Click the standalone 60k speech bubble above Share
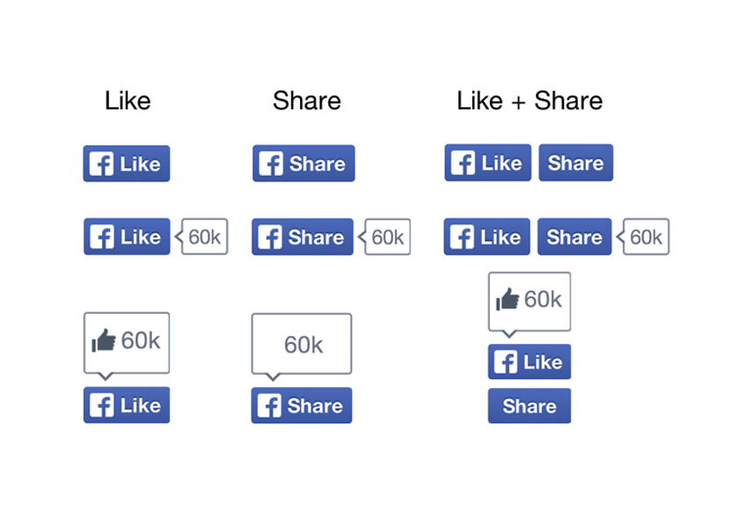The height and width of the screenshot is (512, 739). coord(301,341)
